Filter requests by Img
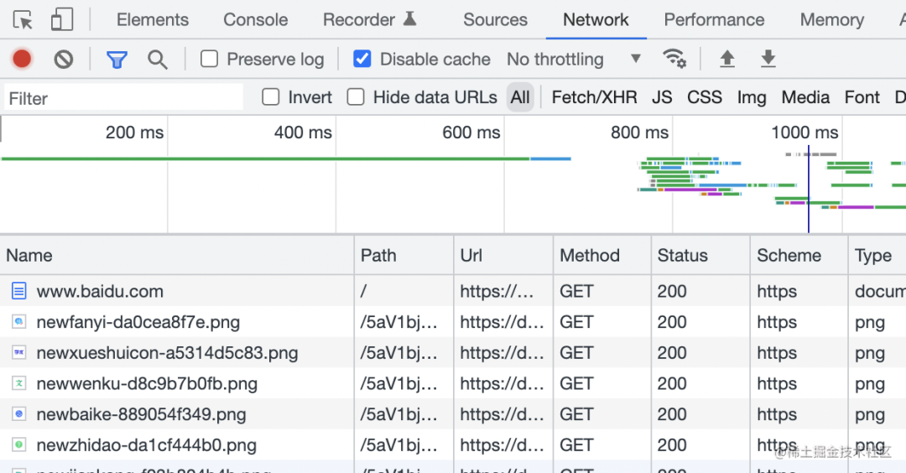 click(751, 97)
